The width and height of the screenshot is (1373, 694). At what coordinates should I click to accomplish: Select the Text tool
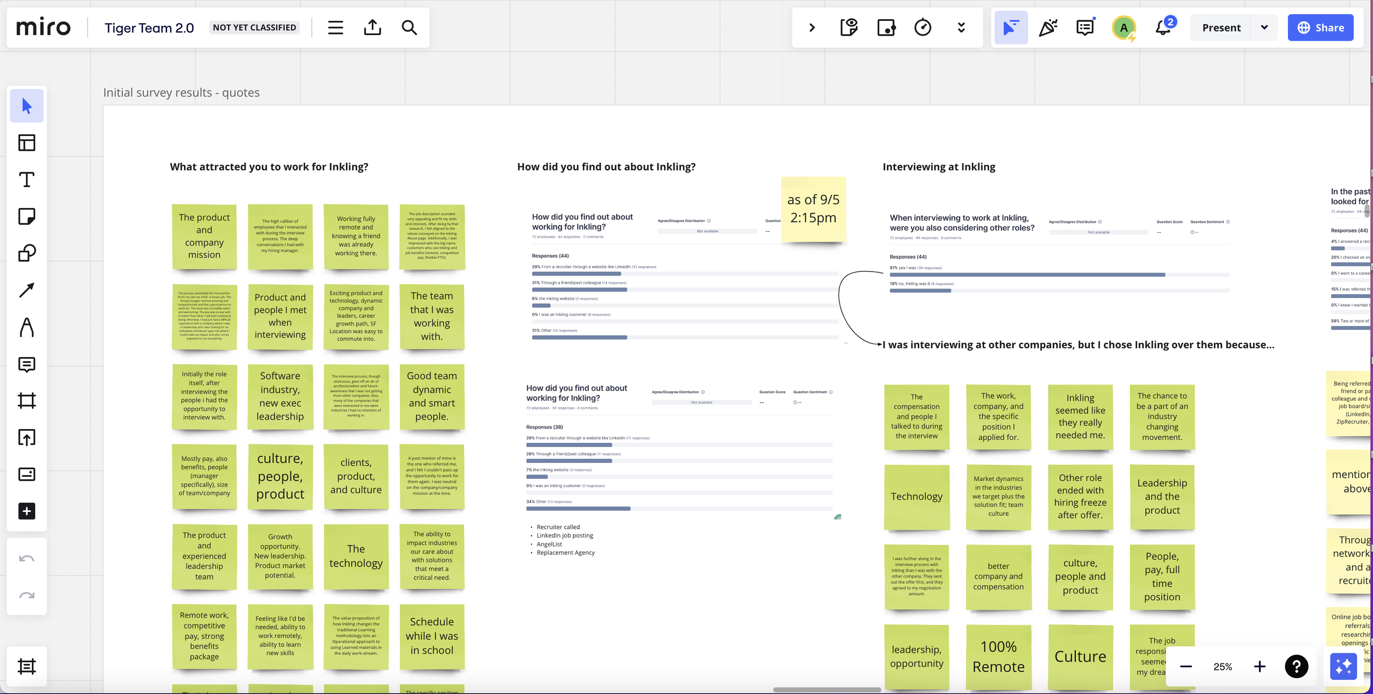(27, 179)
